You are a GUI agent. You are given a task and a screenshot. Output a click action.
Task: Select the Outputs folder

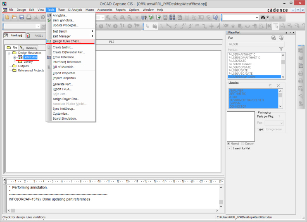(x=23, y=66)
